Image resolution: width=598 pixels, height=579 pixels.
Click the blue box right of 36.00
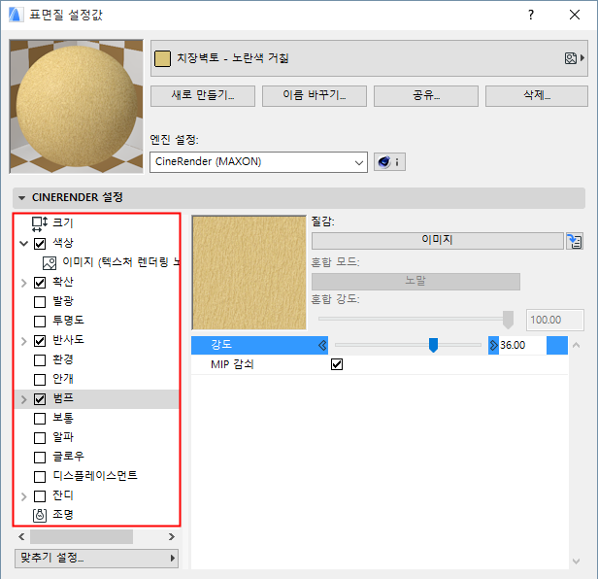point(557,346)
